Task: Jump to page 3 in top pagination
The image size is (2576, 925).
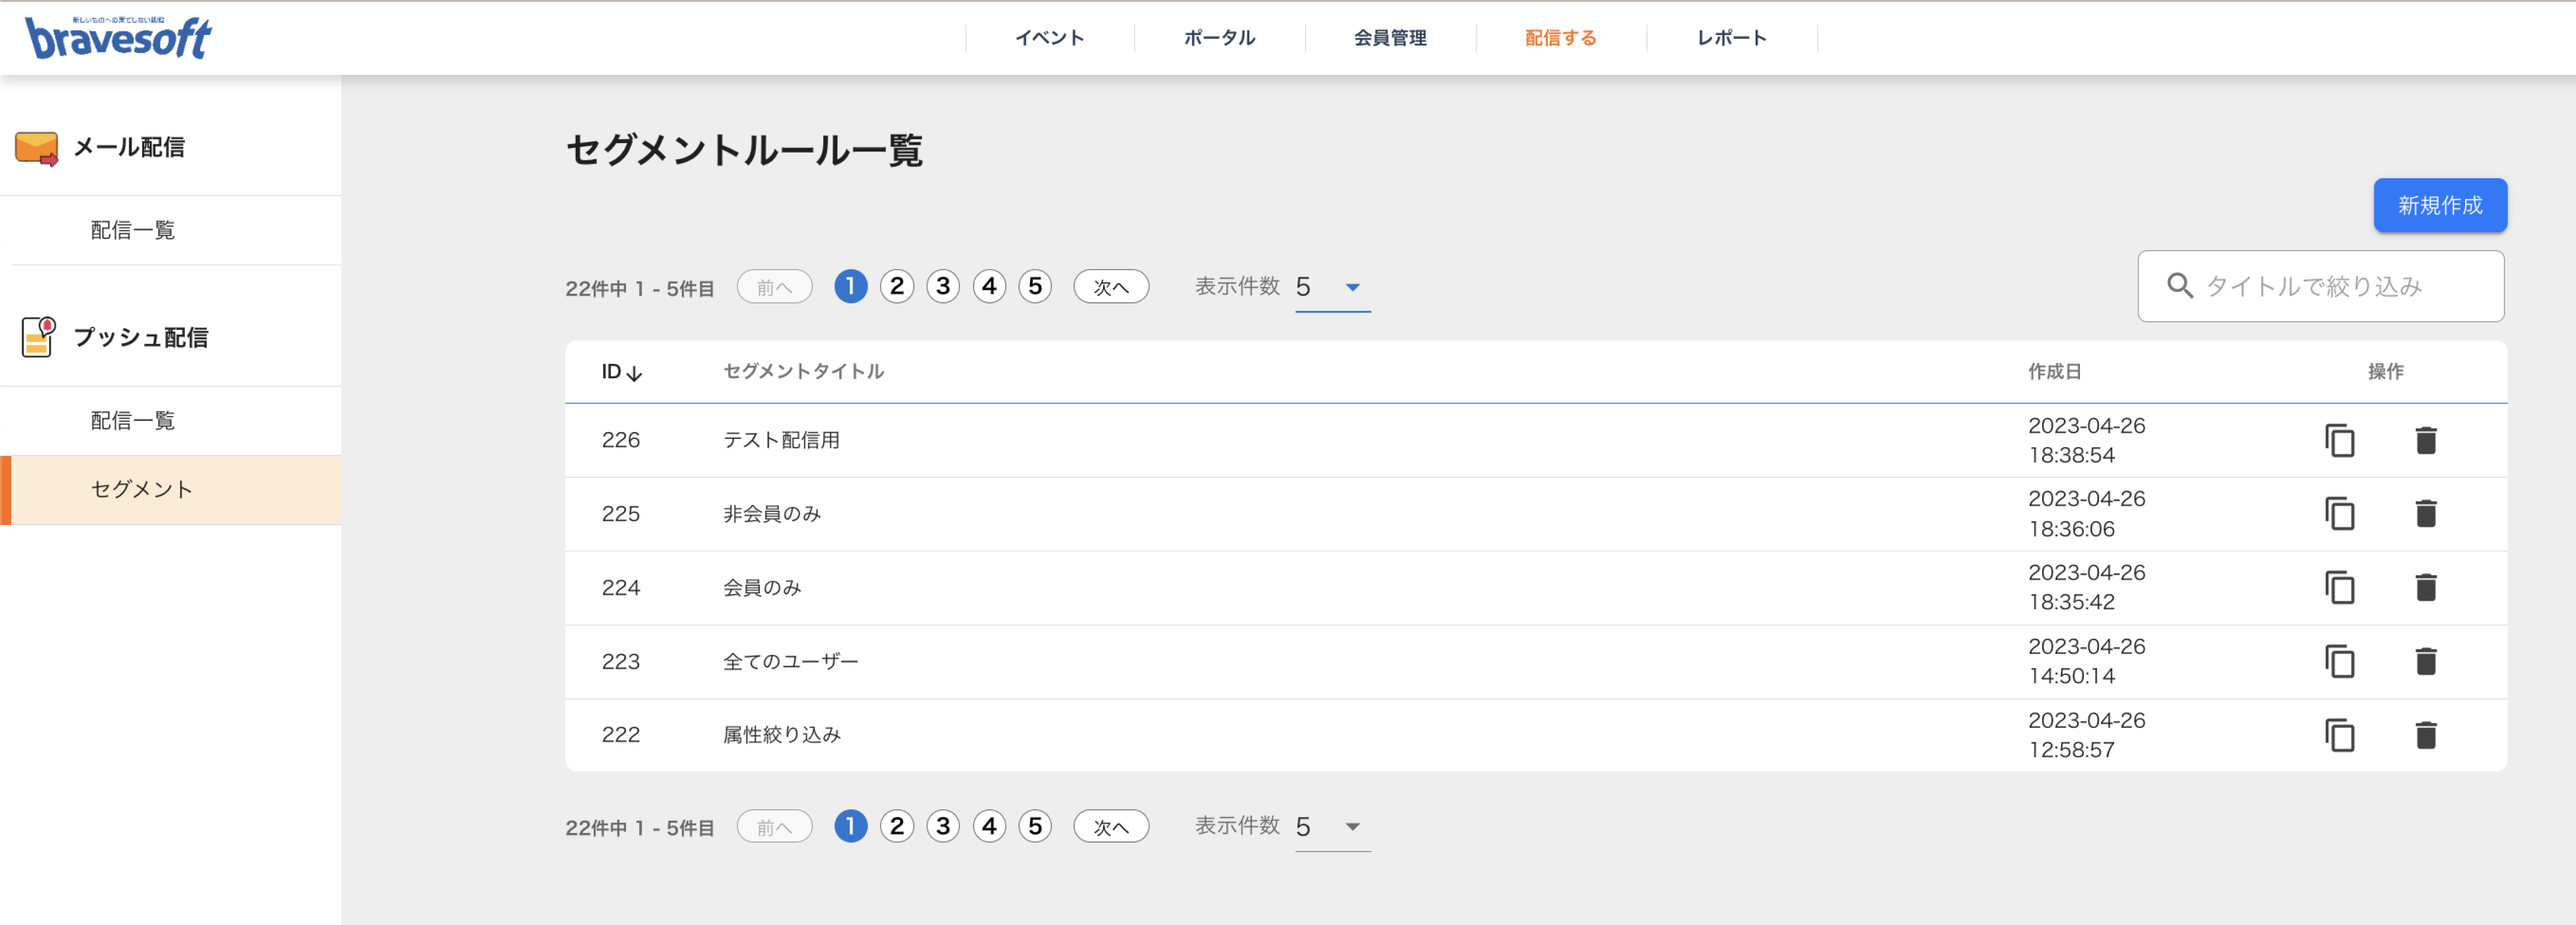Action: 942,288
